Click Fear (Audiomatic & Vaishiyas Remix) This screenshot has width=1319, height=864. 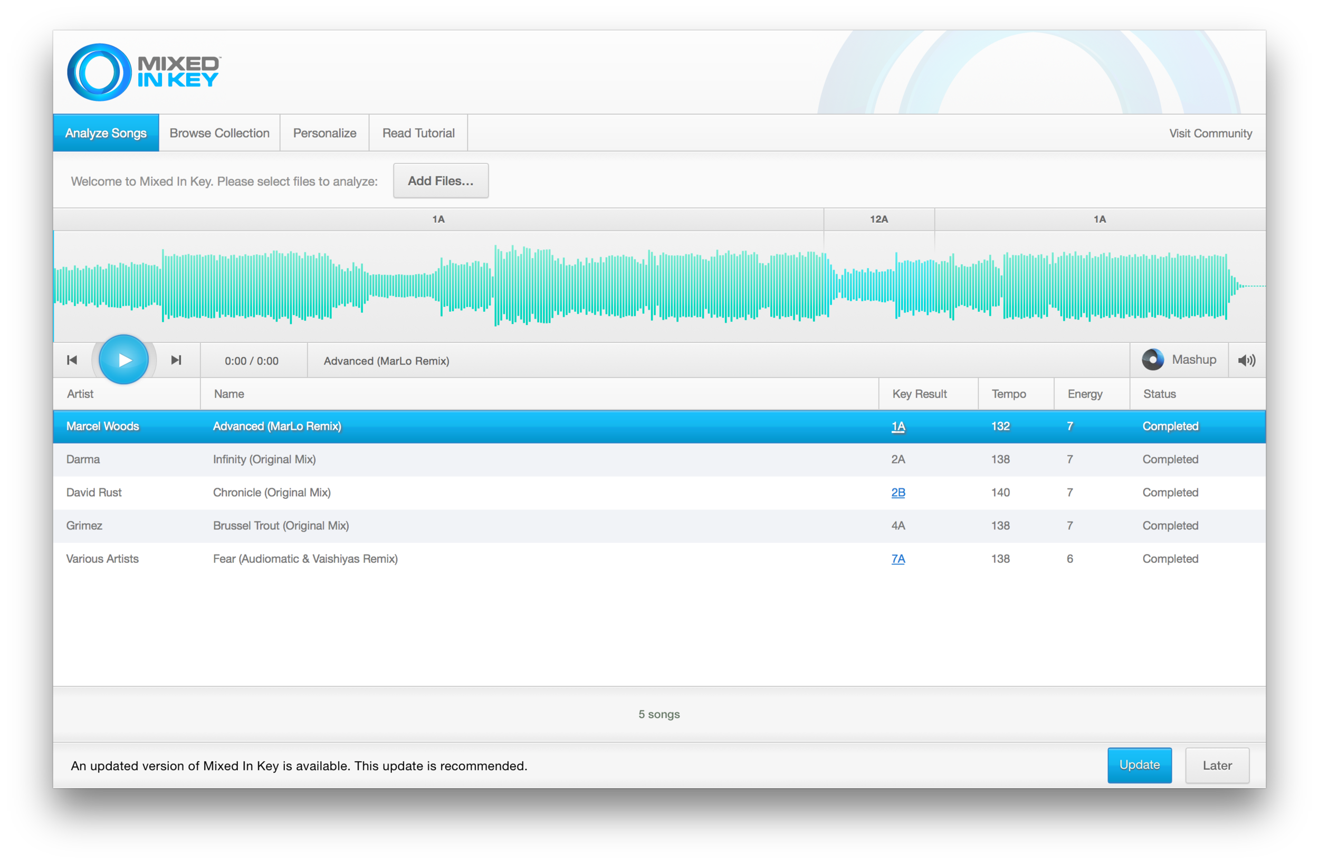click(x=305, y=559)
